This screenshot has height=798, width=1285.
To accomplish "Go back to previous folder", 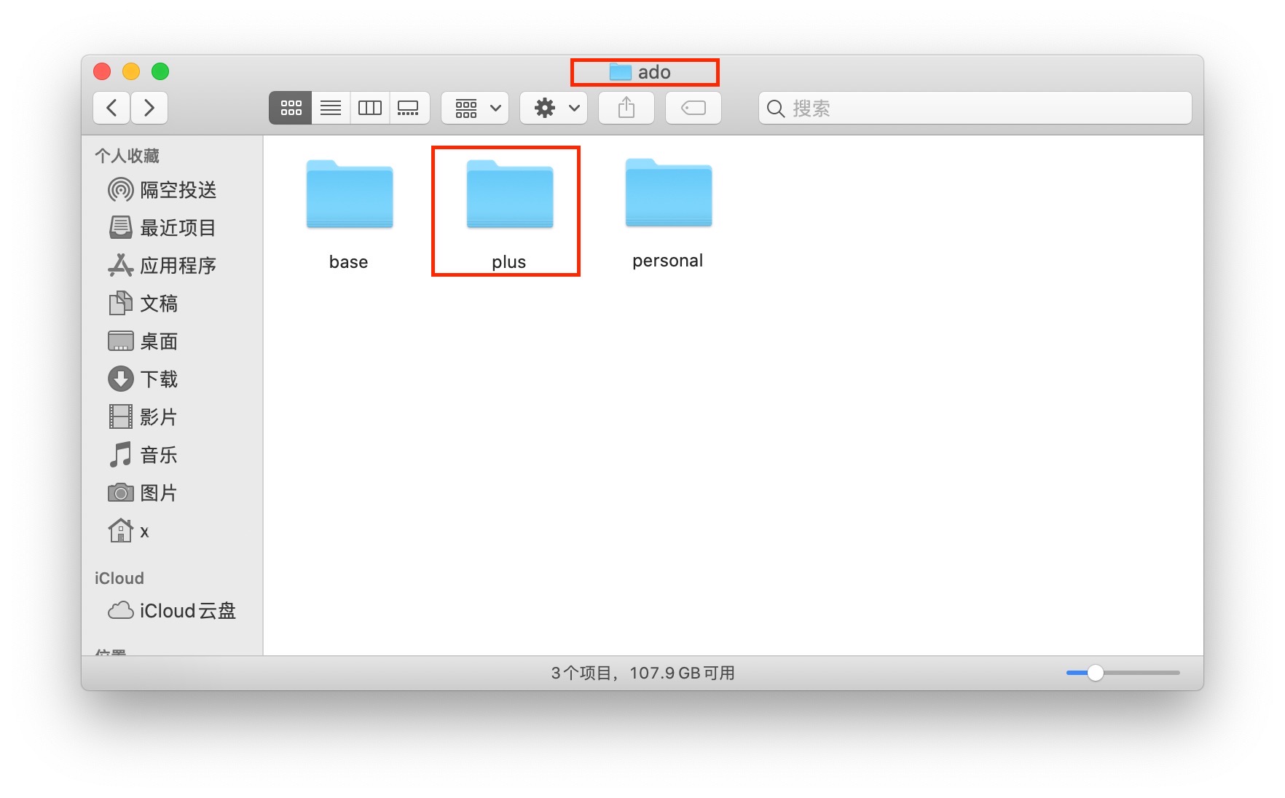I will tap(112, 108).
